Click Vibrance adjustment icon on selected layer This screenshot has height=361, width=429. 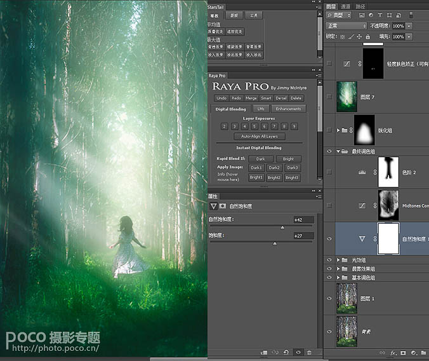(362, 239)
